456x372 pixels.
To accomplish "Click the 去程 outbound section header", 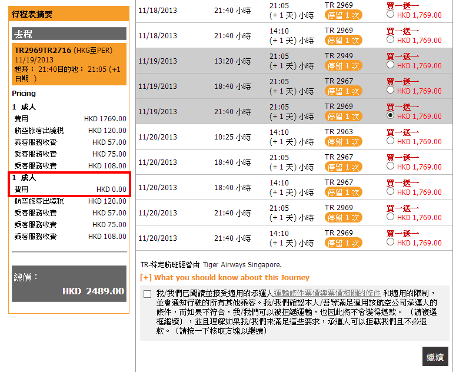I will (x=69, y=34).
